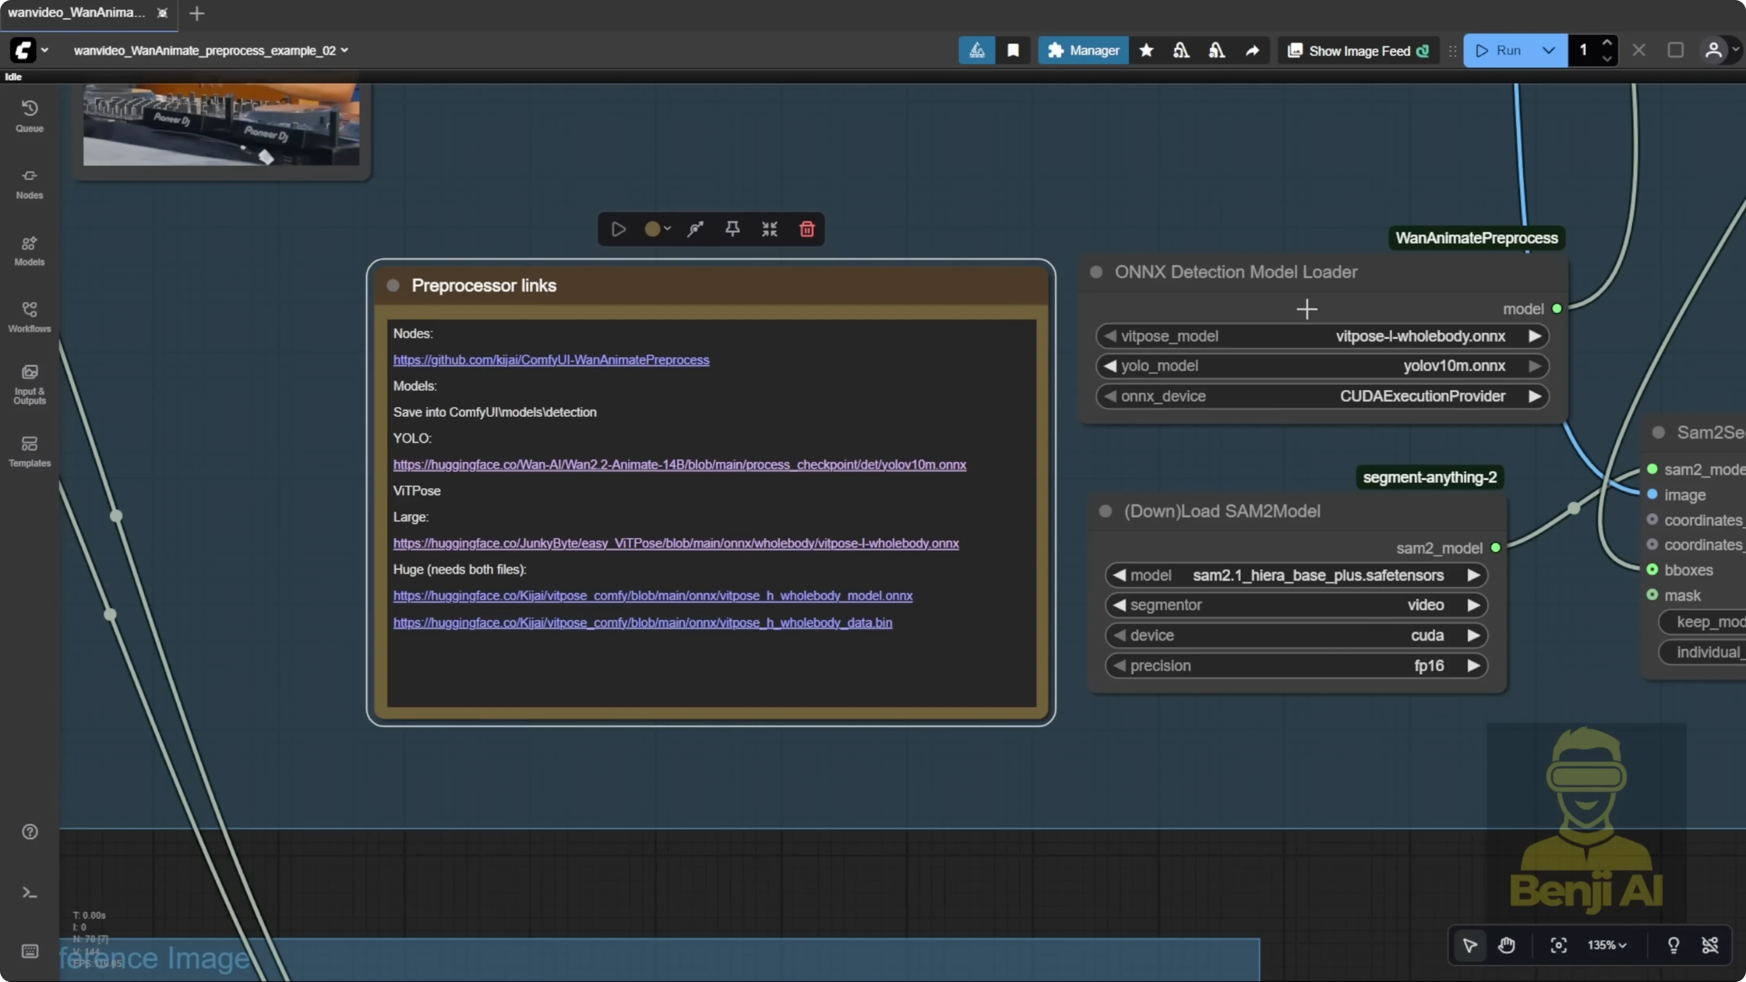Image resolution: width=1746 pixels, height=982 pixels.
Task: Pin the selected Preprocessor links node
Action: click(x=732, y=229)
